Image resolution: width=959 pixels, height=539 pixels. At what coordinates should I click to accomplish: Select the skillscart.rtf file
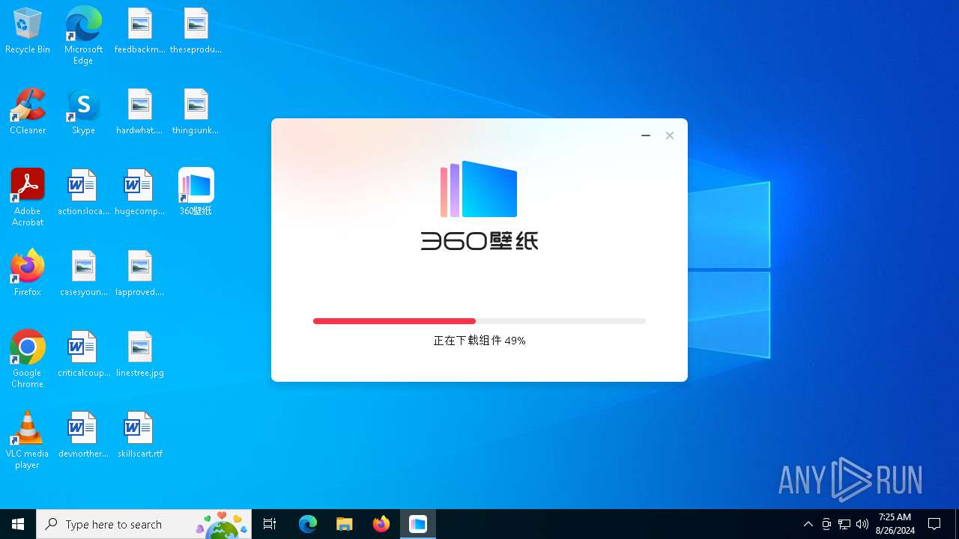(139, 435)
